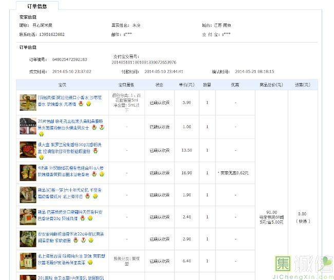The width and height of the screenshot is (334, 280).
Task: Click the 集诚信 JiChengXin watermark logo
Action: point(304,267)
